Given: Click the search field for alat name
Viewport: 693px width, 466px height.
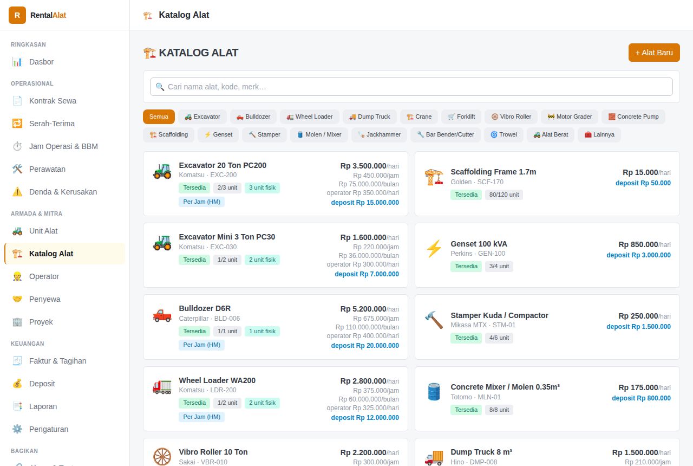Looking at the screenshot, I should click(x=411, y=87).
